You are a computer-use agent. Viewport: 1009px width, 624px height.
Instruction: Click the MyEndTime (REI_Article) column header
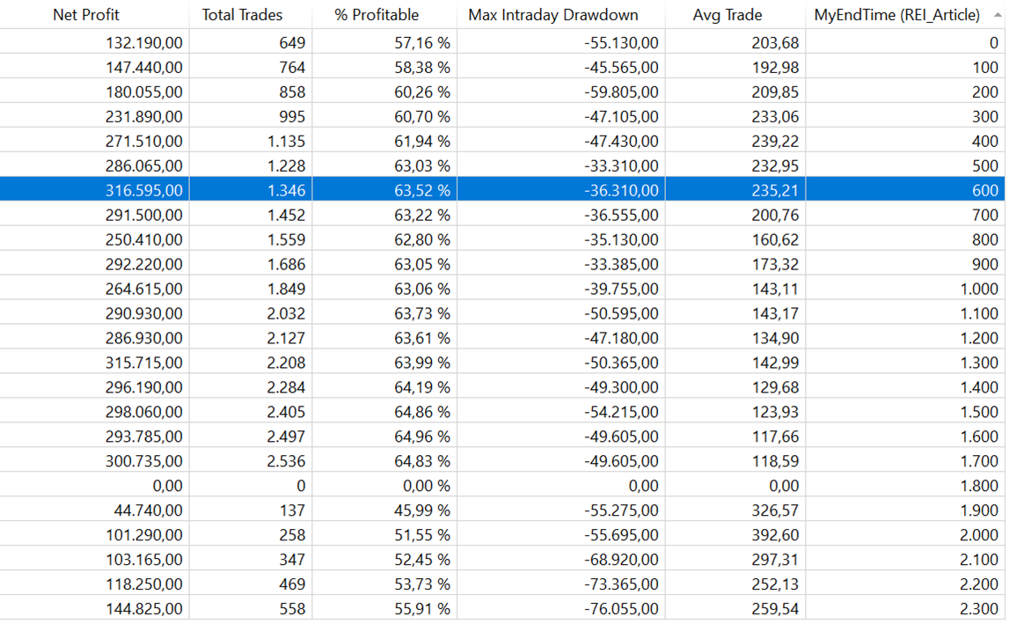896,15
